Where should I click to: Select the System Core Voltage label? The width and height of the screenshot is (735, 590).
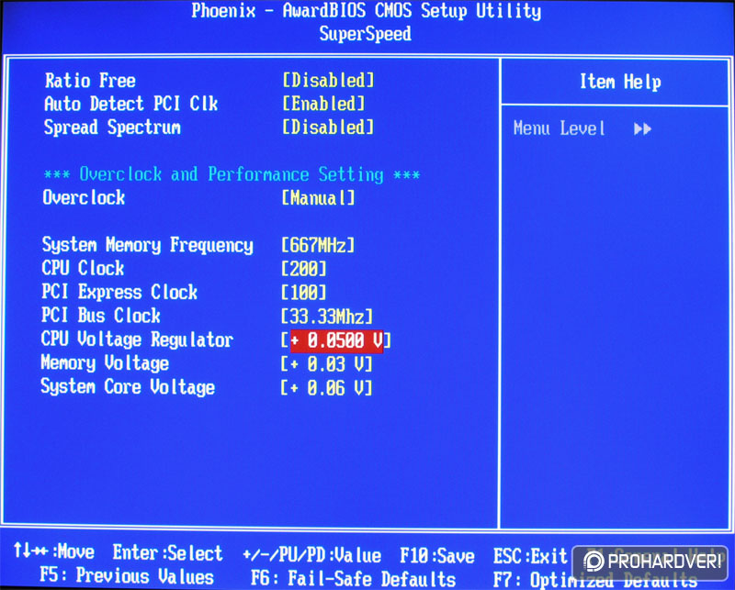pos(128,387)
